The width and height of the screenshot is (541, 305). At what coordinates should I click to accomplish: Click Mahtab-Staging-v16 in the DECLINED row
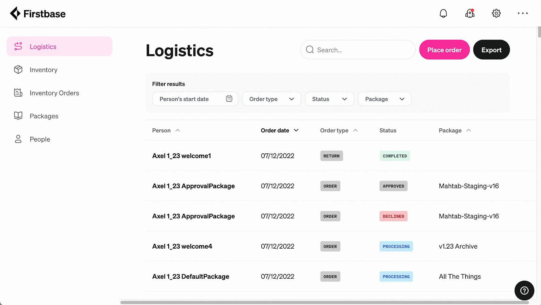(x=469, y=216)
